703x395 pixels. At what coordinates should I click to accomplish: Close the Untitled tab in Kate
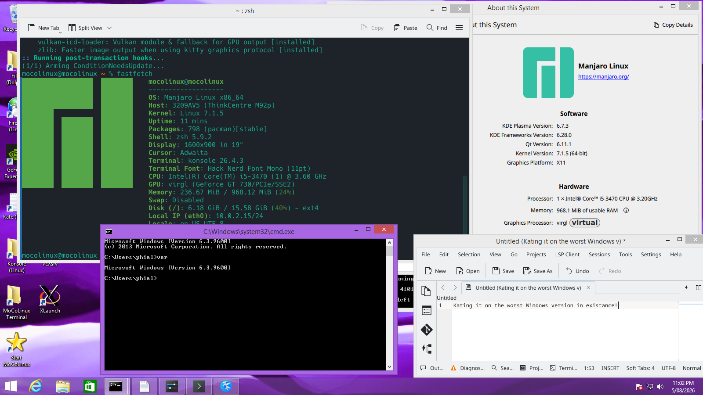(588, 287)
